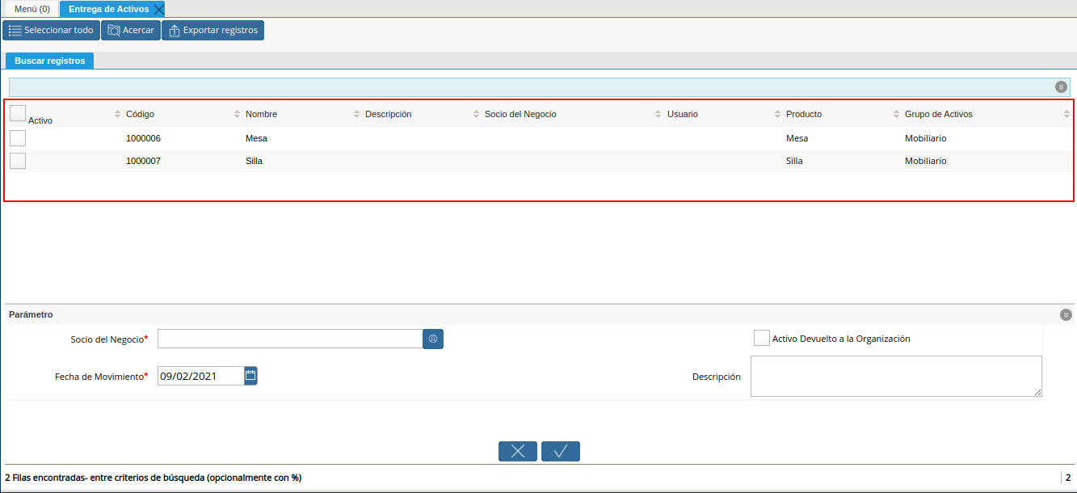Click the row count indicator in the status bar
The height and width of the screenshot is (493, 1077).
1068,478
